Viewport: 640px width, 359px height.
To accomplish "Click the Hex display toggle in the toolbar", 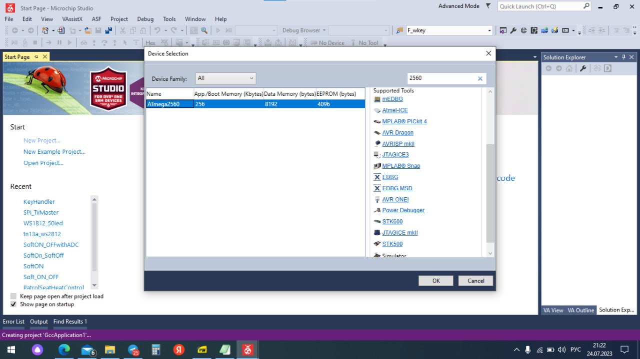I will tap(150, 43).
